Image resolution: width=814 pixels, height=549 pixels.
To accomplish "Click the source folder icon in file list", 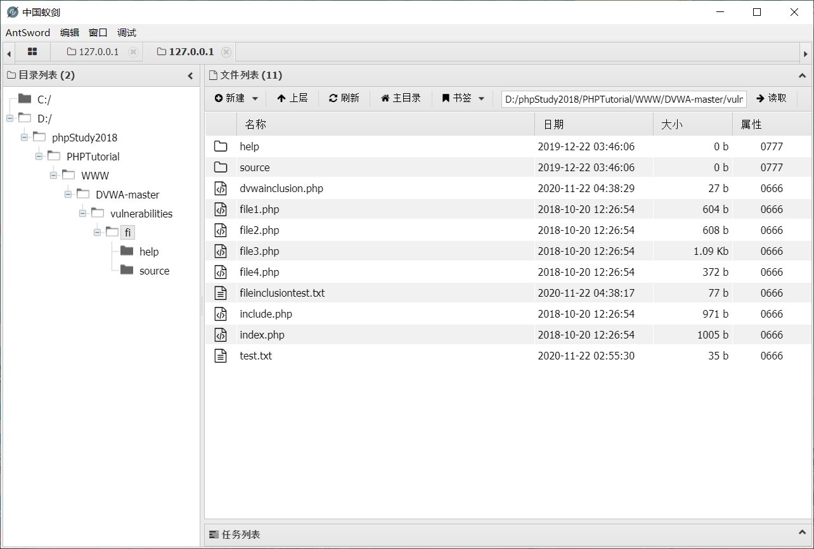I will point(220,167).
